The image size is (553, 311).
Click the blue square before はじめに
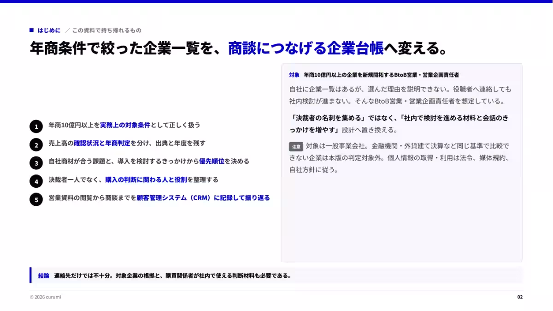31,30
